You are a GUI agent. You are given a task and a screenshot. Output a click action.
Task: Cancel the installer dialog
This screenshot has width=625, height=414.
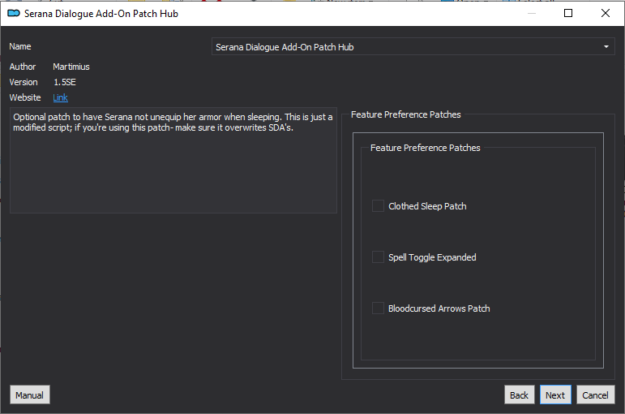(x=595, y=395)
